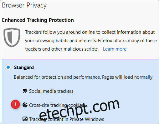Viewport: 159px width, 124px height.
Task: Click the gray shield icon
Action: click(12, 37)
